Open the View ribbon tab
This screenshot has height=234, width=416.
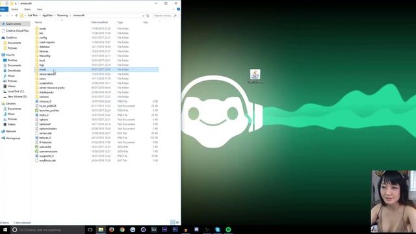tap(40, 9)
